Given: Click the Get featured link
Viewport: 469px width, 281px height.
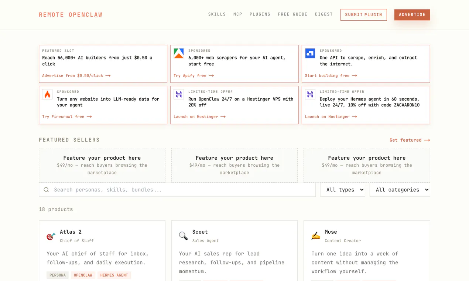Looking at the screenshot, I should point(410,140).
